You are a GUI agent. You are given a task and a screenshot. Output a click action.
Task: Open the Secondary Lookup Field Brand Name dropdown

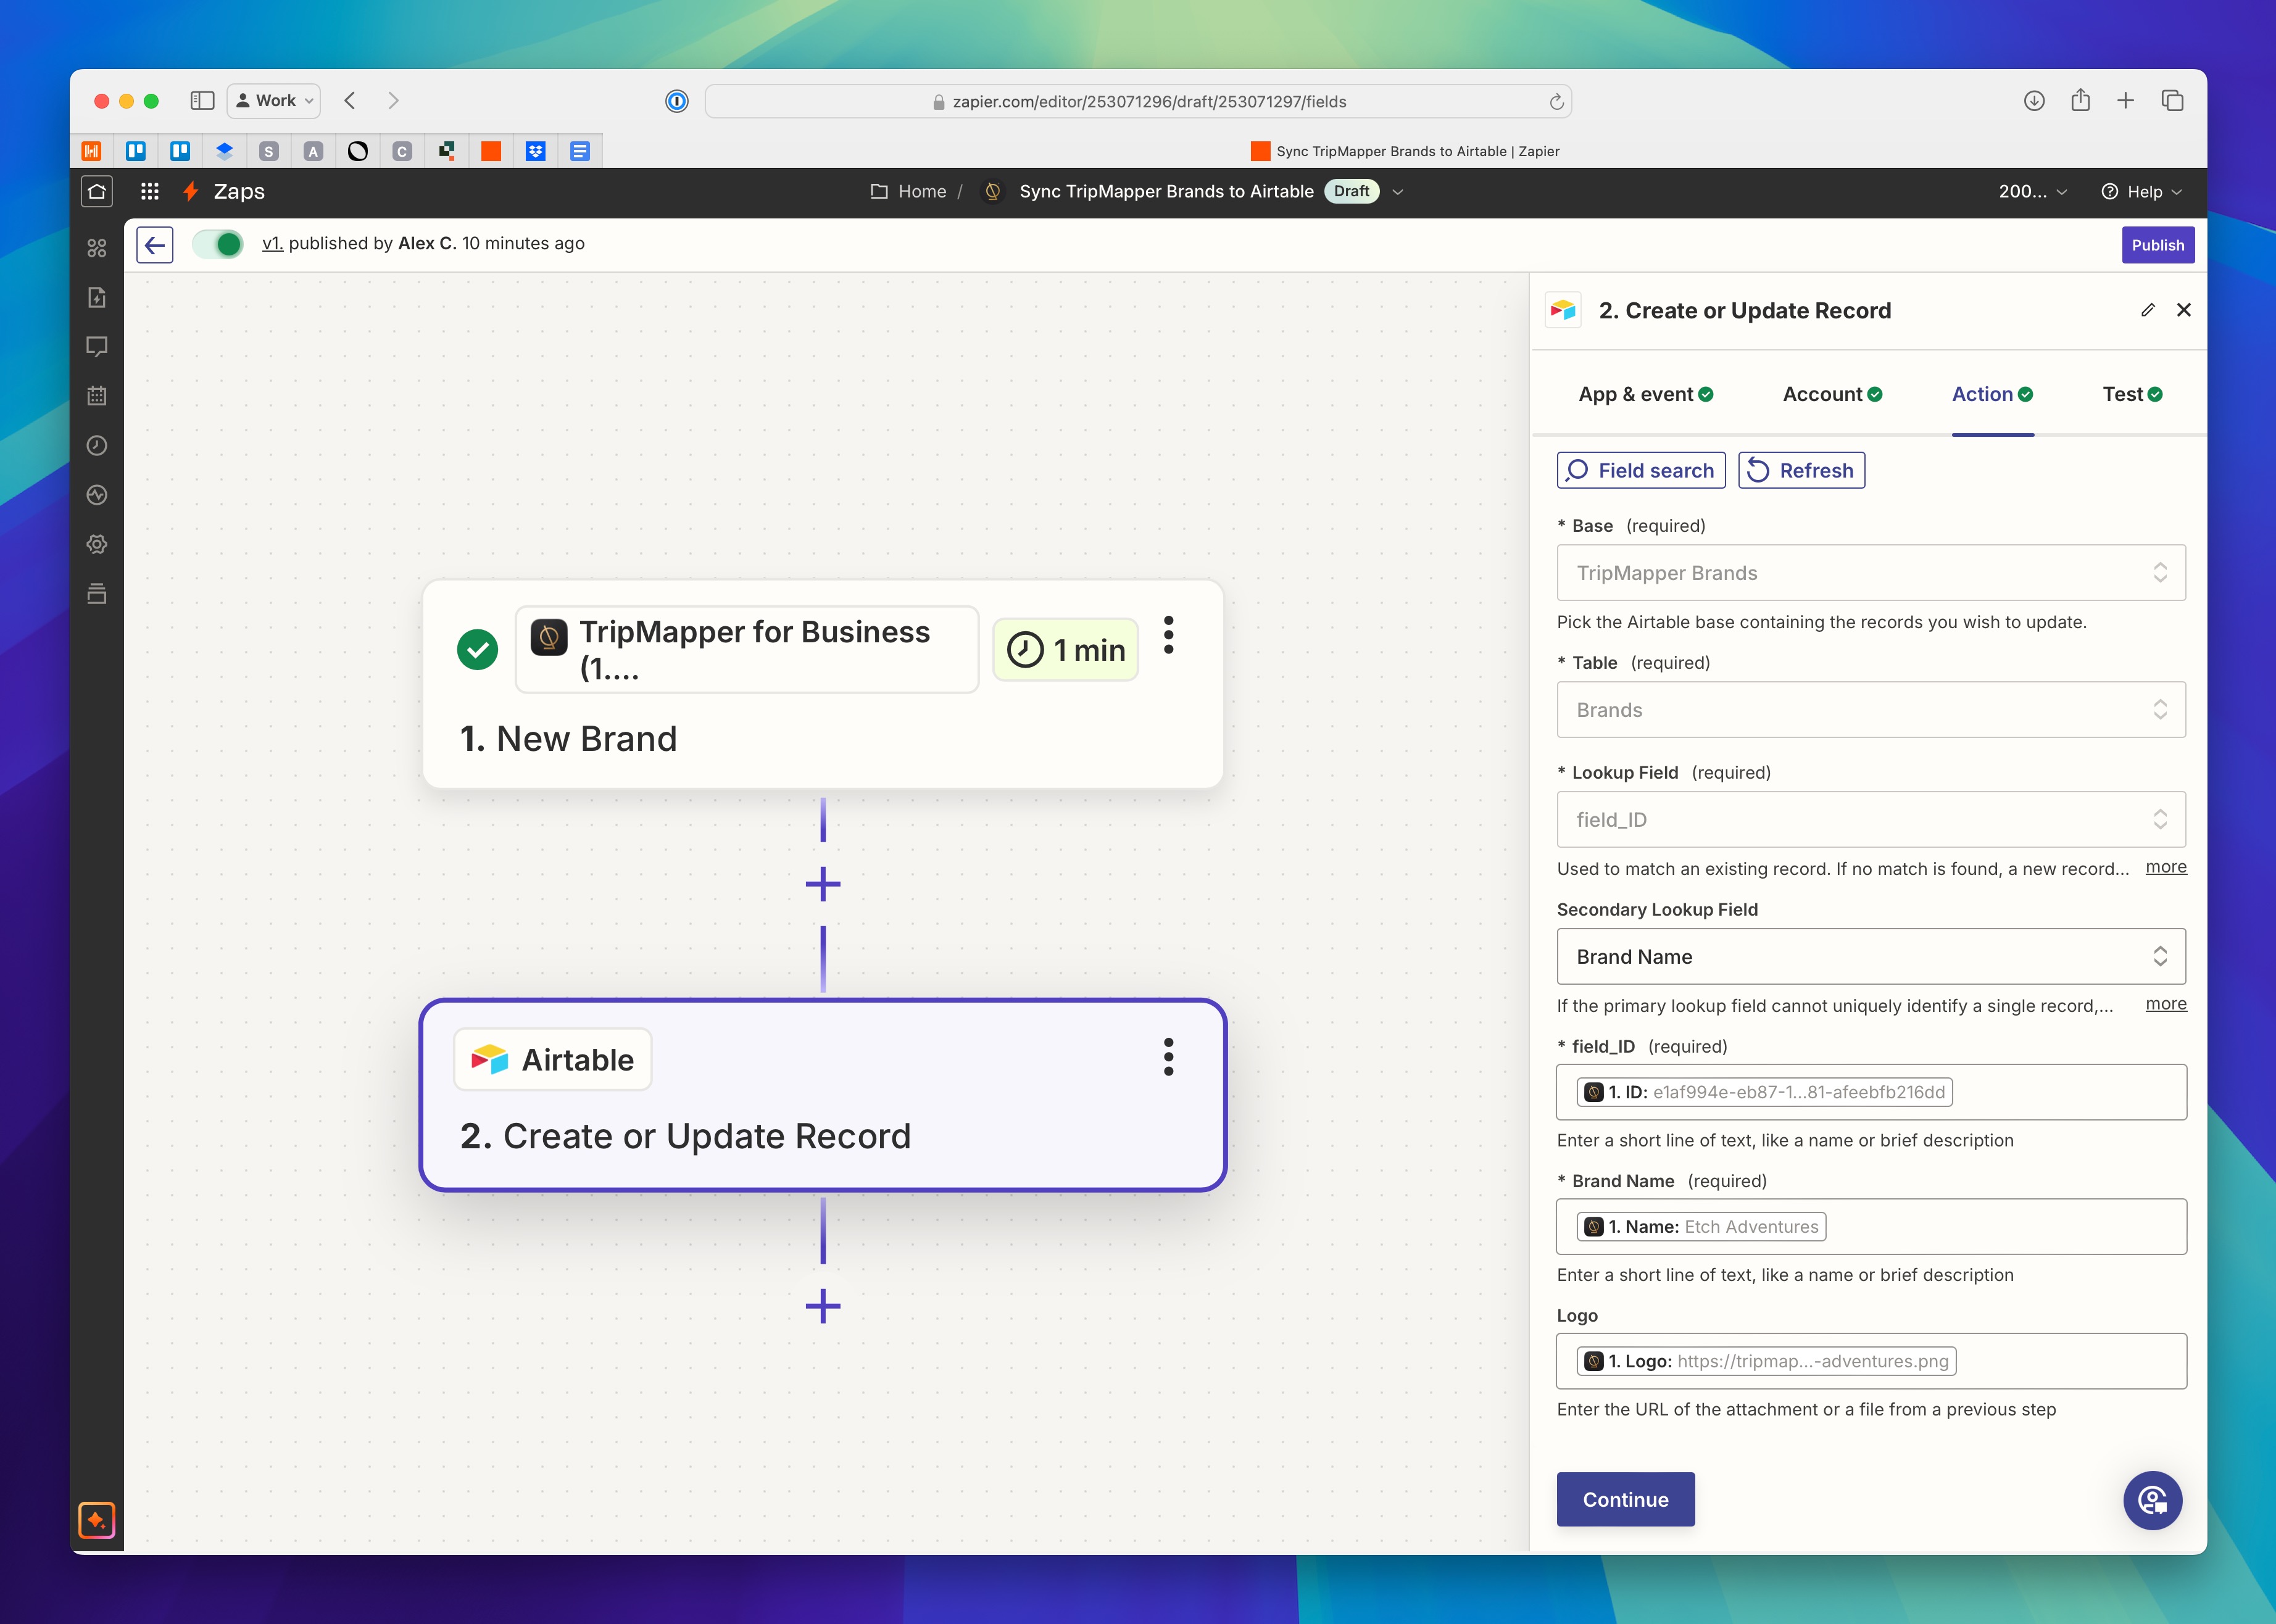tap(1870, 957)
